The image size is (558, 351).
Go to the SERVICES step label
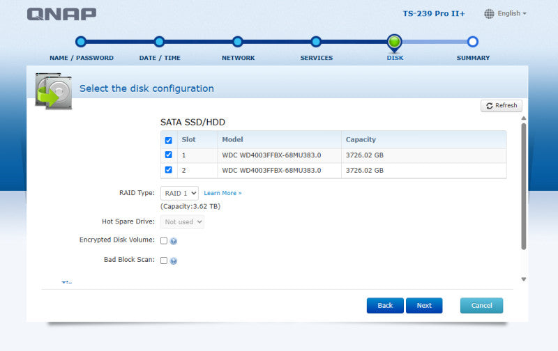(317, 58)
